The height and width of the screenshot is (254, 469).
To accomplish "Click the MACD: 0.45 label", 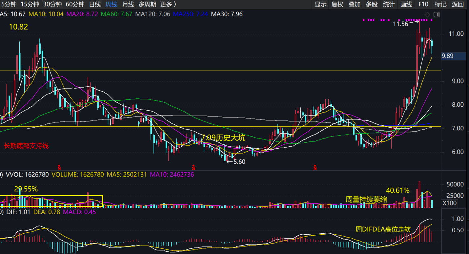I will click(x=79, y=212).
